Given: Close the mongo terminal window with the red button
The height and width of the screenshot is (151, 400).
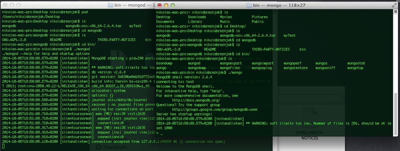Looking at the screenshot, I should pos(160,5).
